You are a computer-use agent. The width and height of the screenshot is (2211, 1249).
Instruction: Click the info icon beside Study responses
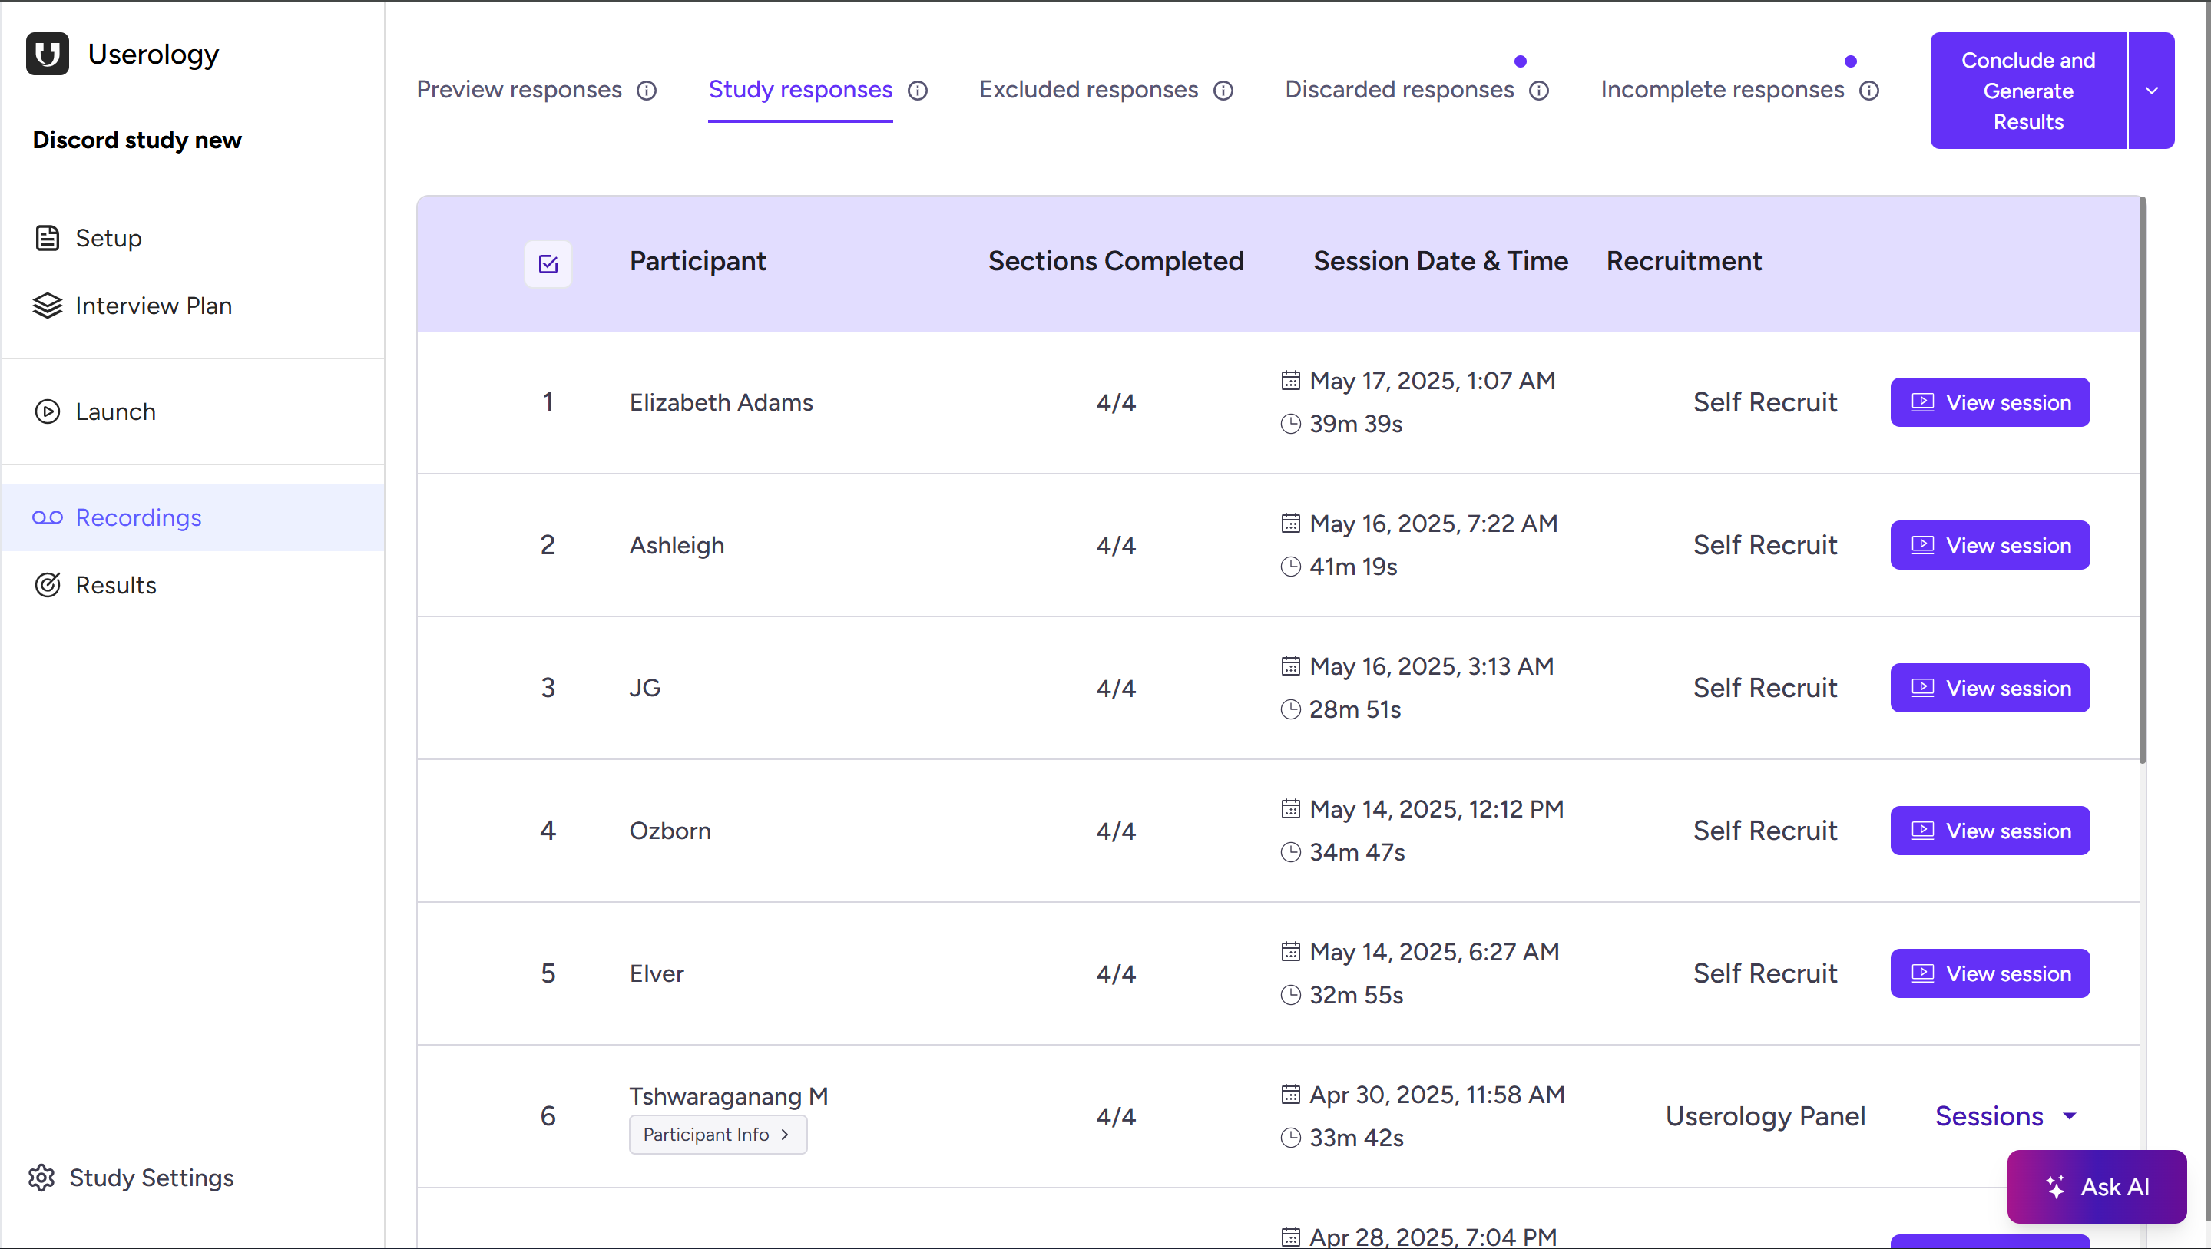pyautogui.click(x=918, y=90)
